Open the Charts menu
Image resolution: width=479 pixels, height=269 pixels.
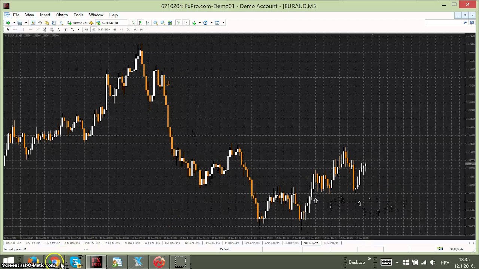62,15
